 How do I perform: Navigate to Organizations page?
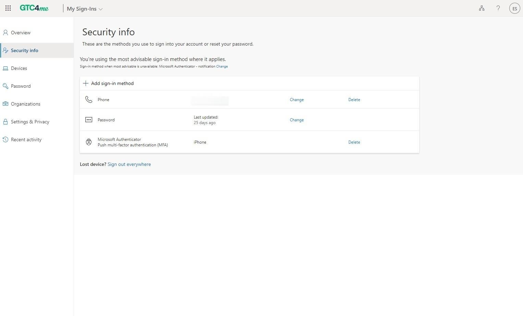click(25, 104)
